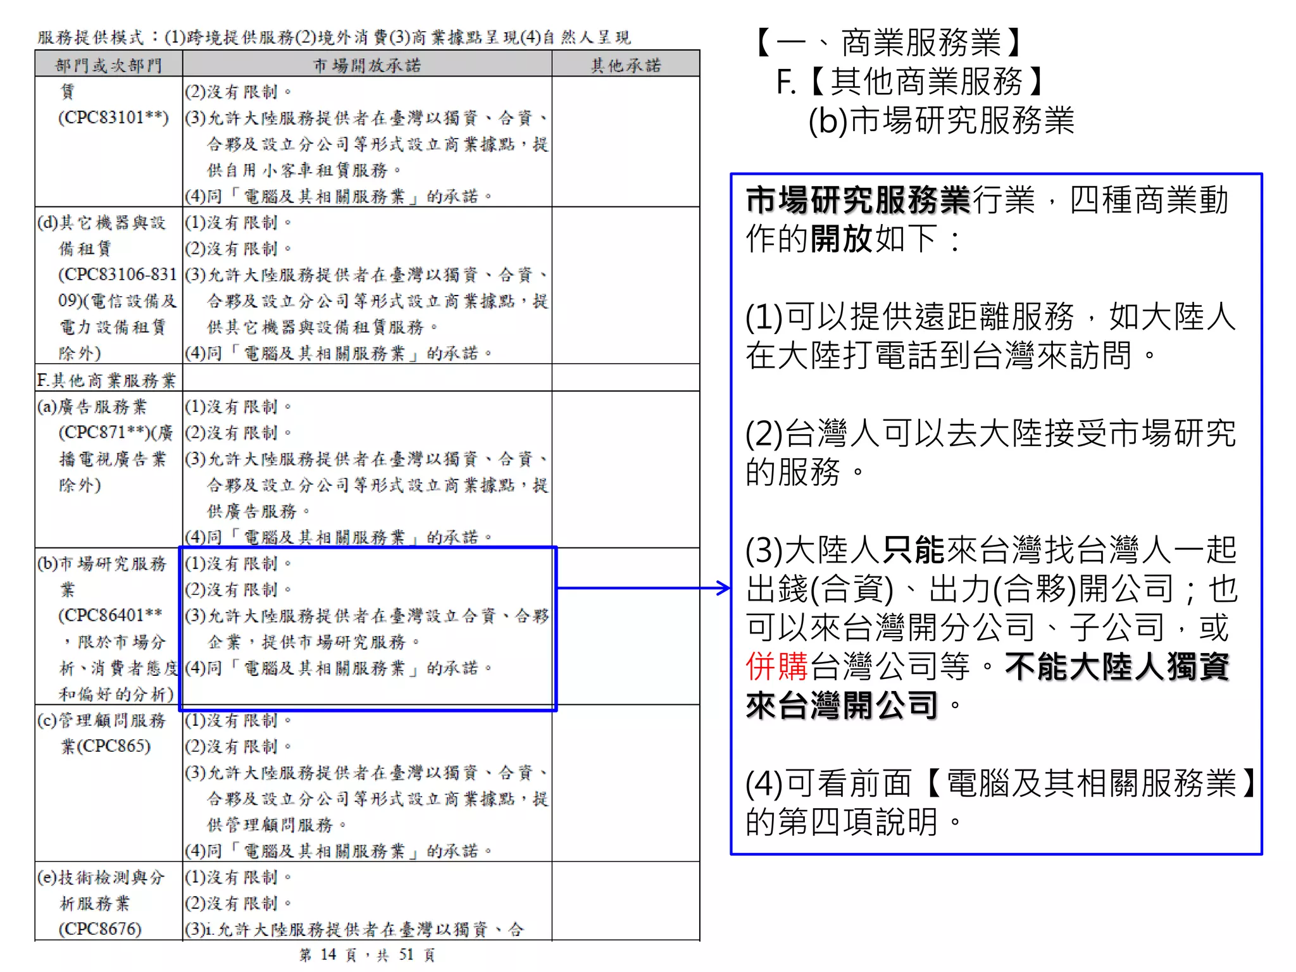Click the table cell '(CPC83101**)'
Screen dimensions: 1296x972
click(x=113, y=118)
